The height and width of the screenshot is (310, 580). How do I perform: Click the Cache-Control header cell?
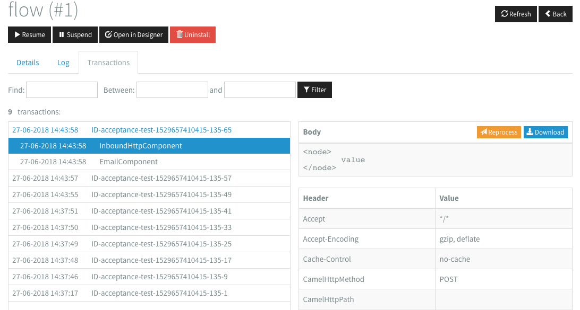pyautogui.click(x=367, y=259)
